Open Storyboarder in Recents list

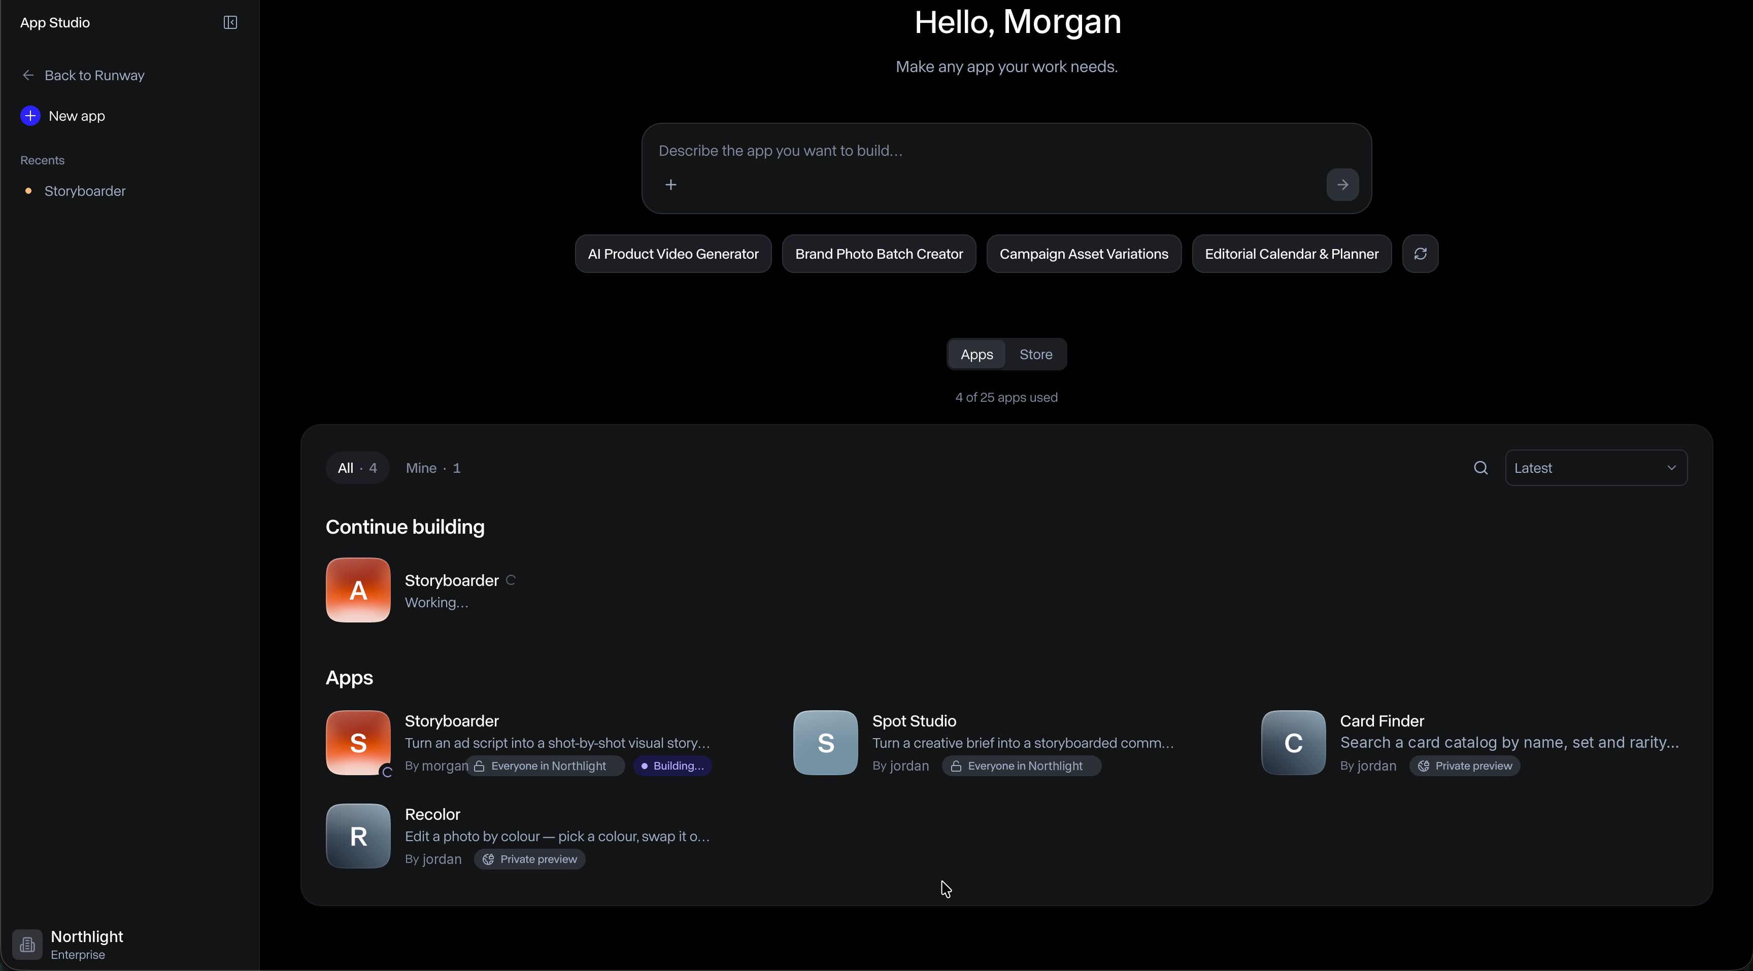[85, 191]
